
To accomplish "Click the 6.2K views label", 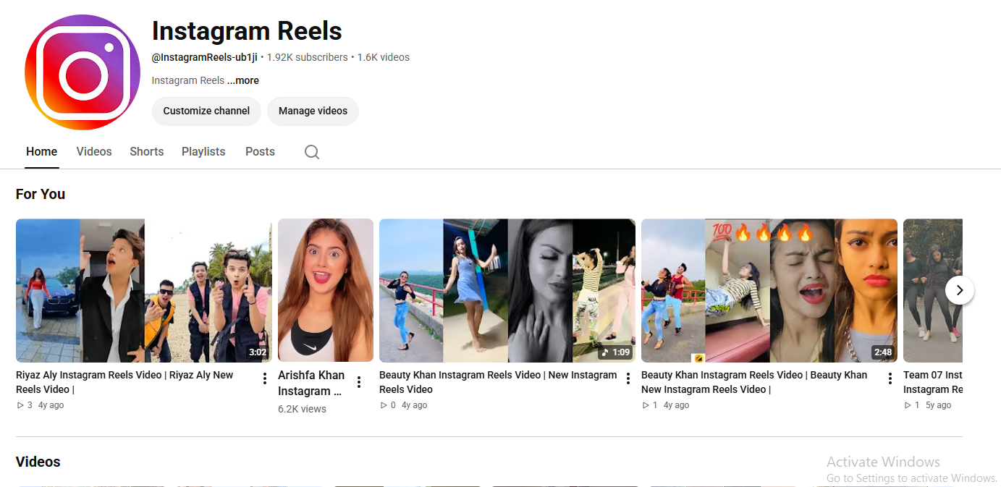I will (302, 409).
